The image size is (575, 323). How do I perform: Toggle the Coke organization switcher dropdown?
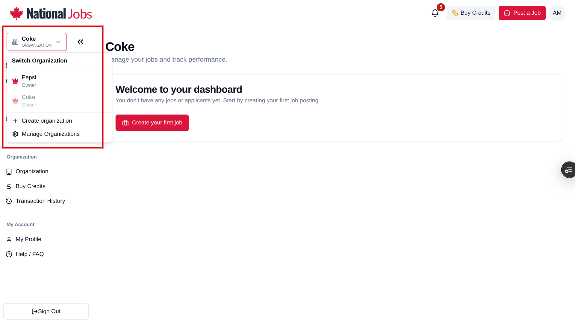[37, 42]
